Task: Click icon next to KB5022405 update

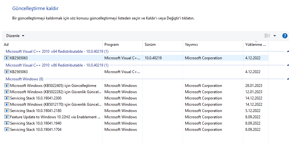Action: coord(7,86)
